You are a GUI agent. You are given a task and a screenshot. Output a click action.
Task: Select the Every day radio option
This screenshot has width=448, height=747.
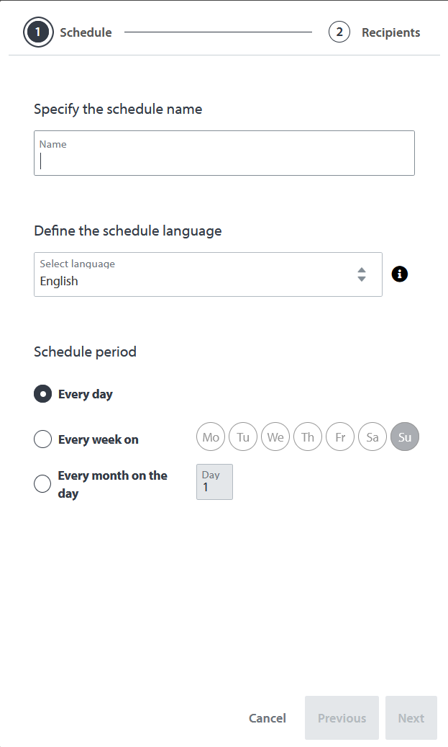pos(43,394)
